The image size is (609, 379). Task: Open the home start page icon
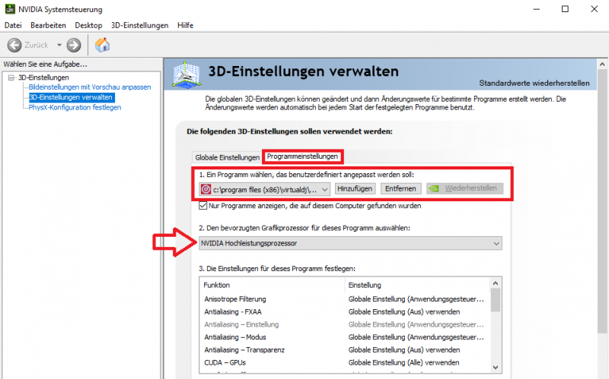tap(103, 45)
